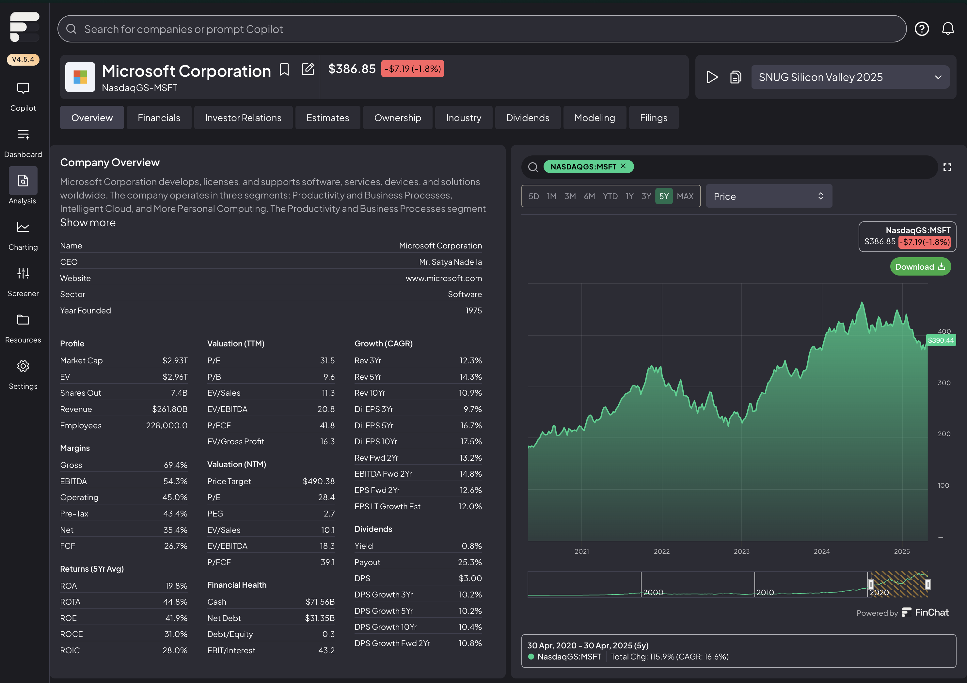Open notifications bell icon

pos(948,29)
